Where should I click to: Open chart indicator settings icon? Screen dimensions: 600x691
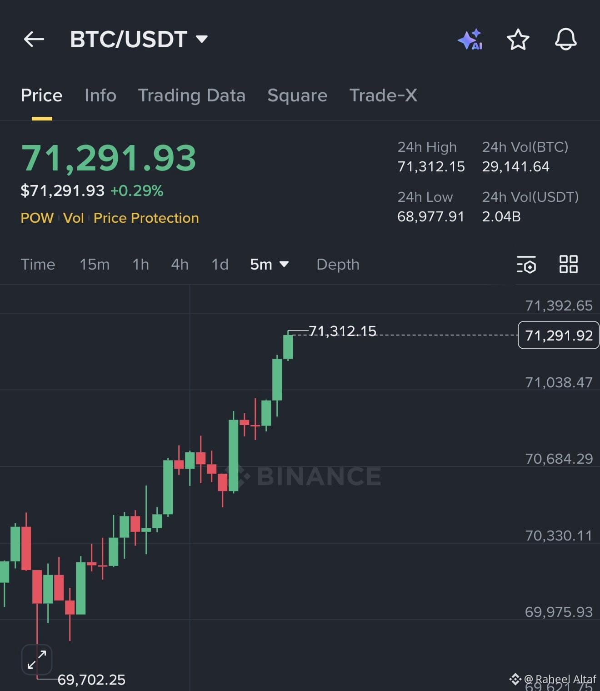tap(526, 265)
